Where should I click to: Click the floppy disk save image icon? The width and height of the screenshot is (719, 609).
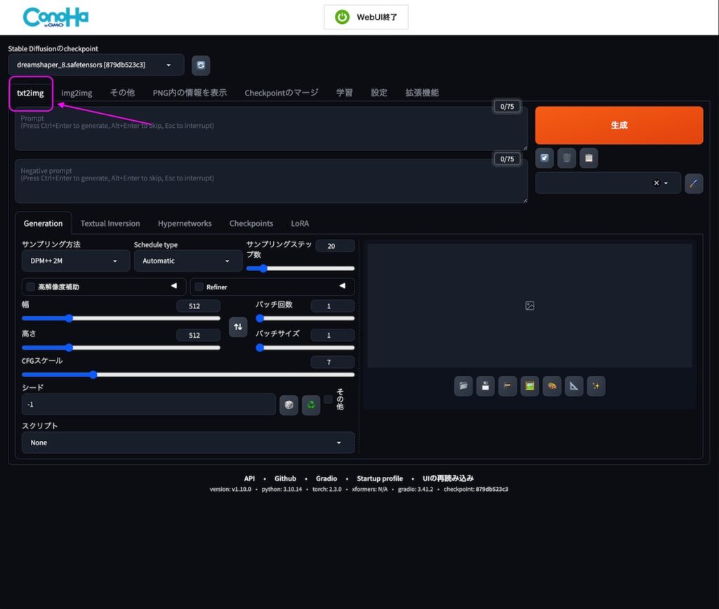(485, 386)
